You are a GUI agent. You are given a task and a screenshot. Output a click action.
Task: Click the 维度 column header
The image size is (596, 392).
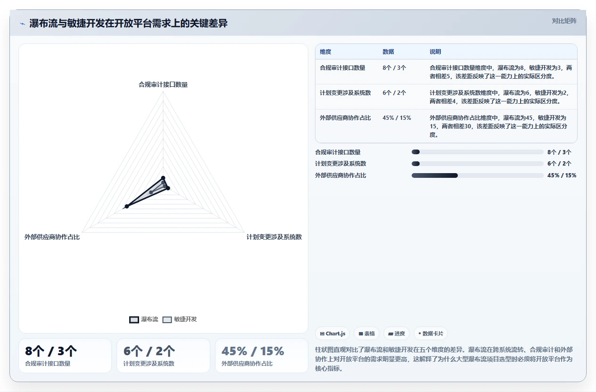pyautogui.click(x=325, y=52)
